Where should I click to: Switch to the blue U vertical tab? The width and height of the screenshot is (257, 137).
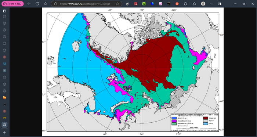[4, 64]
